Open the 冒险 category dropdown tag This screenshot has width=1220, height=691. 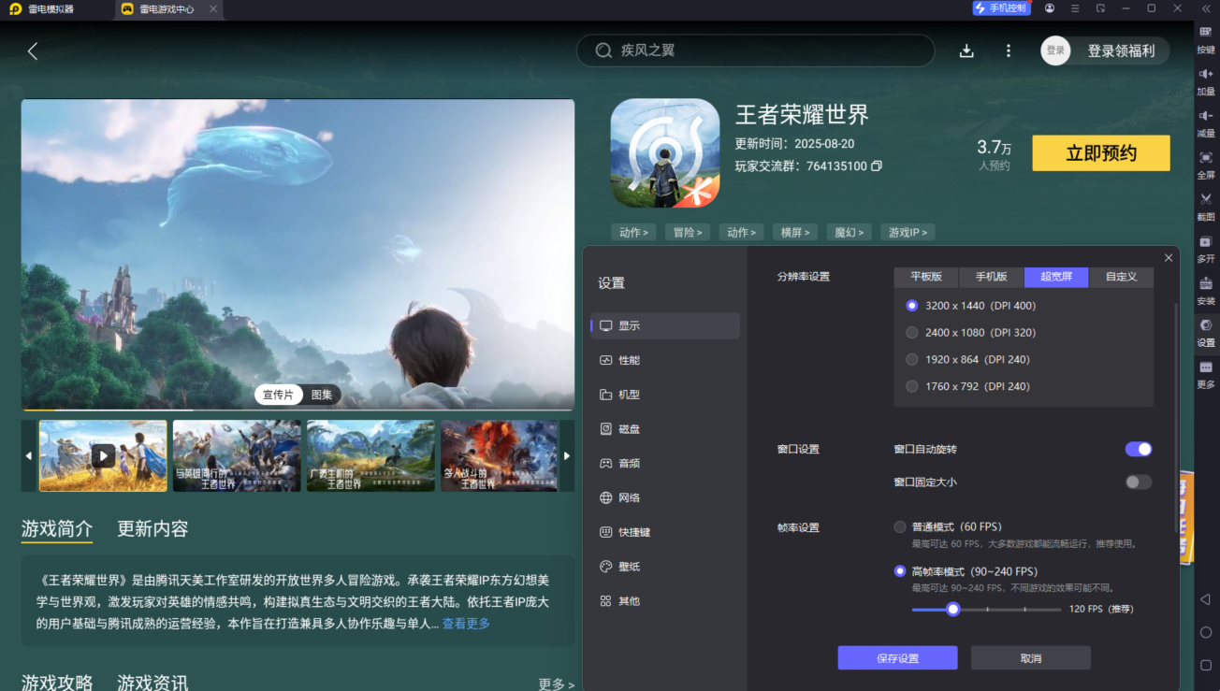tap(687, 232)
